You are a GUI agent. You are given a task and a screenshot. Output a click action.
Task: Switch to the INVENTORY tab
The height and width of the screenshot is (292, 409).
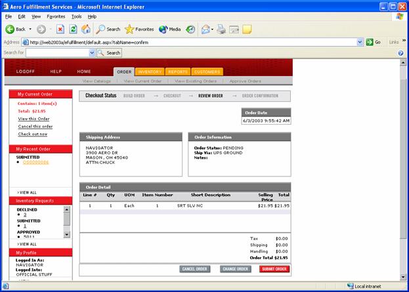[x=150, y=72]
